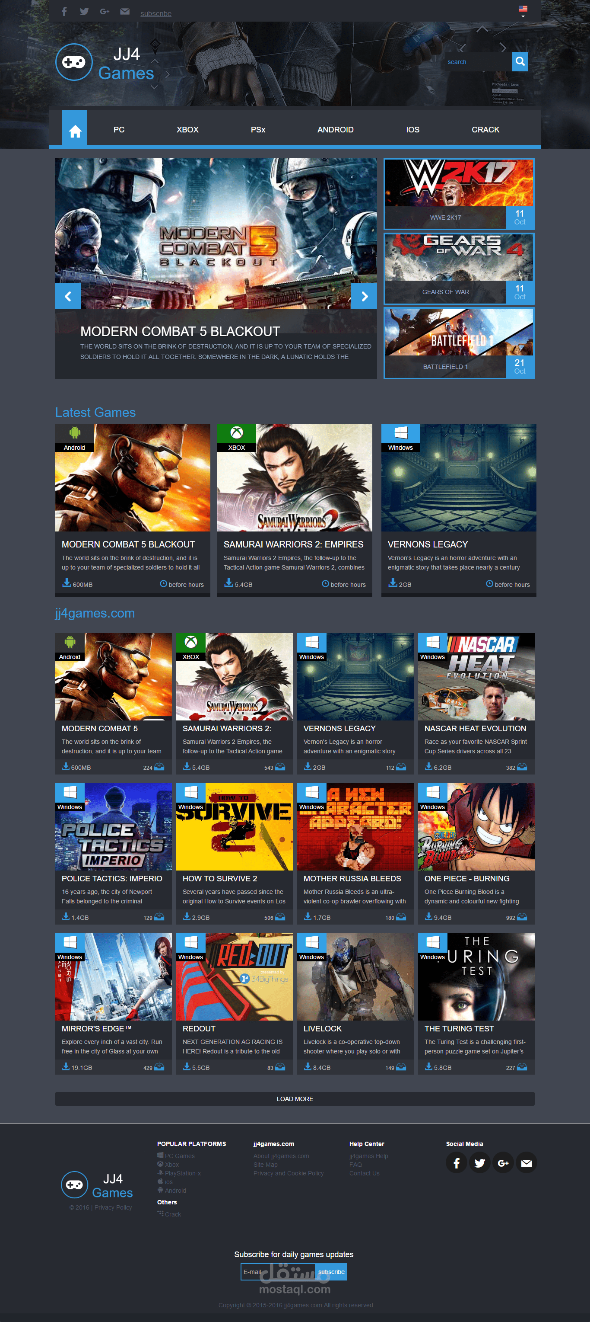Viewport: 590px width, 1322px height.
Task: Click the JJ4 Games gamepad logo in the header
Action: (x=74, y=62)
